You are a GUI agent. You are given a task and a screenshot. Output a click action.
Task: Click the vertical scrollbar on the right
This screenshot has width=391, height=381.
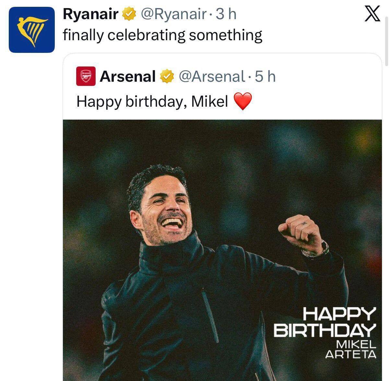click(386, 42)
